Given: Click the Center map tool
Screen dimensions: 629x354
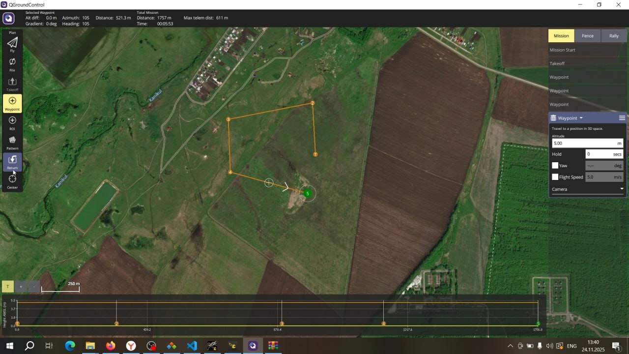Looking at the screenshot, I should (x=12, y=180).
